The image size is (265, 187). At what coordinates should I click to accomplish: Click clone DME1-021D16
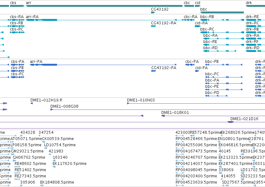[x=230, y=122]
